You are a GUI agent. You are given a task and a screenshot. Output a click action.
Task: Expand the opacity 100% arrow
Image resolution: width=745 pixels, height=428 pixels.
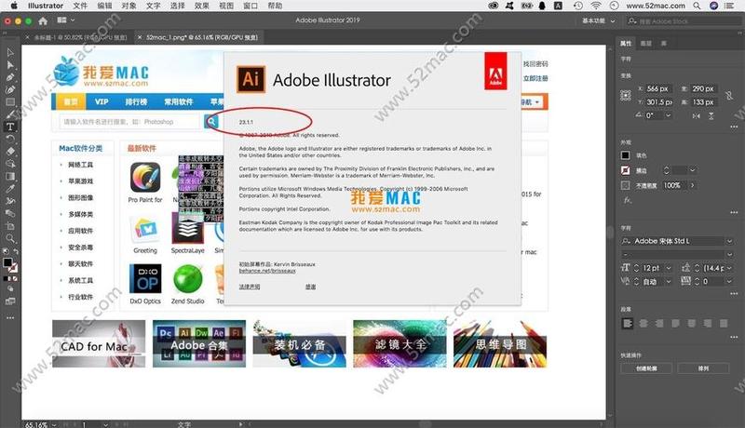click(692, 185)
